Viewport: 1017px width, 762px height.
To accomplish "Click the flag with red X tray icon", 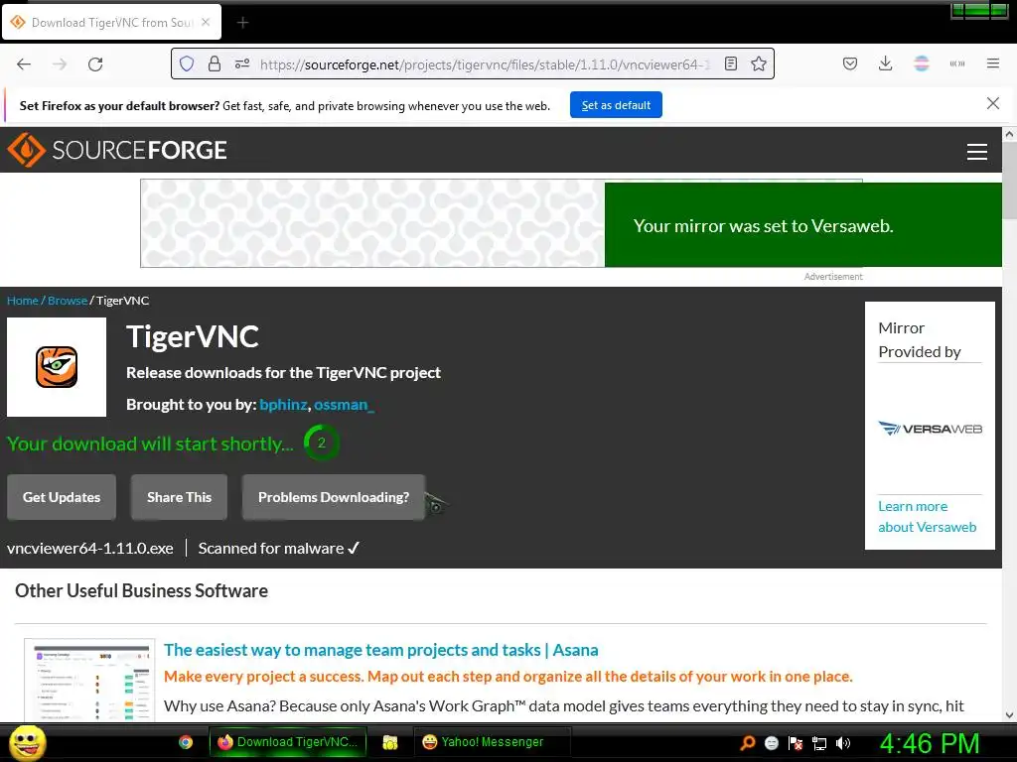I will point(796,743).
